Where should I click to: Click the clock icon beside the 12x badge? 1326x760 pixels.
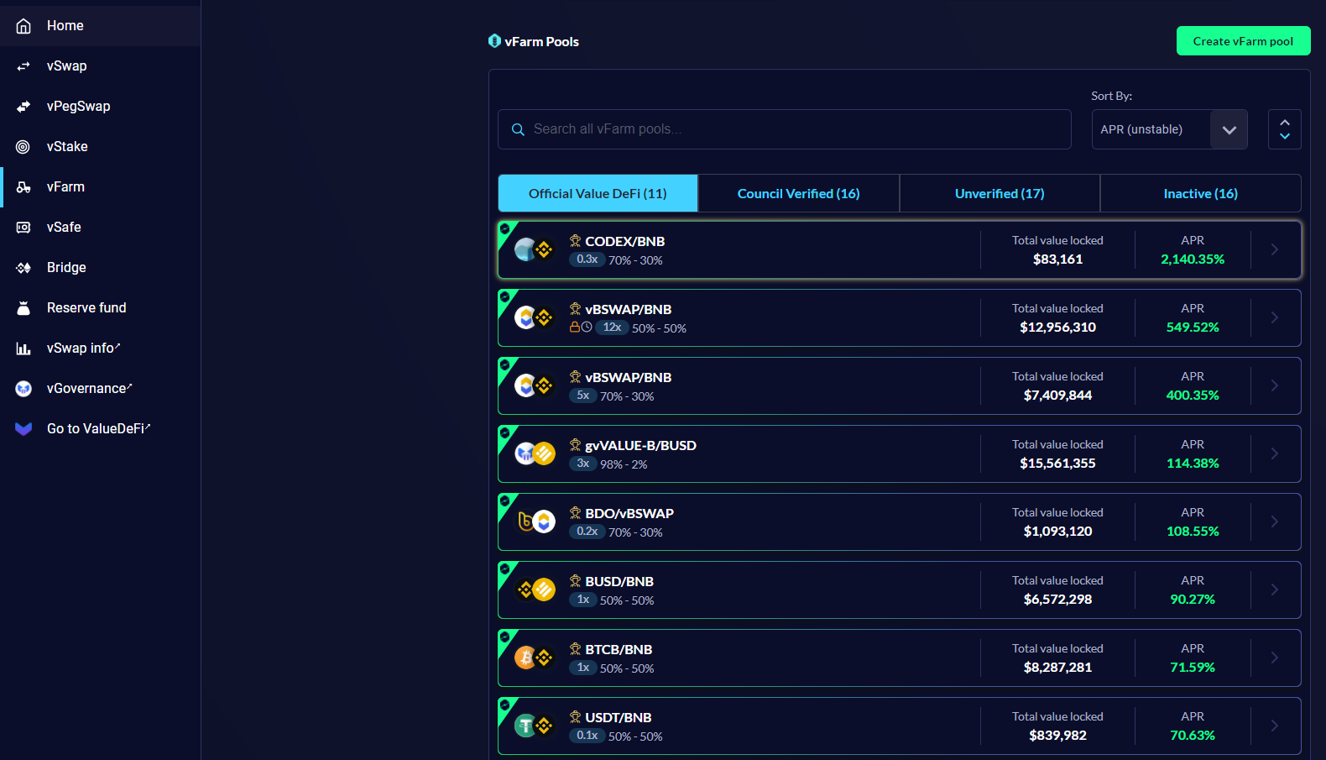click(x=587, y=328)
